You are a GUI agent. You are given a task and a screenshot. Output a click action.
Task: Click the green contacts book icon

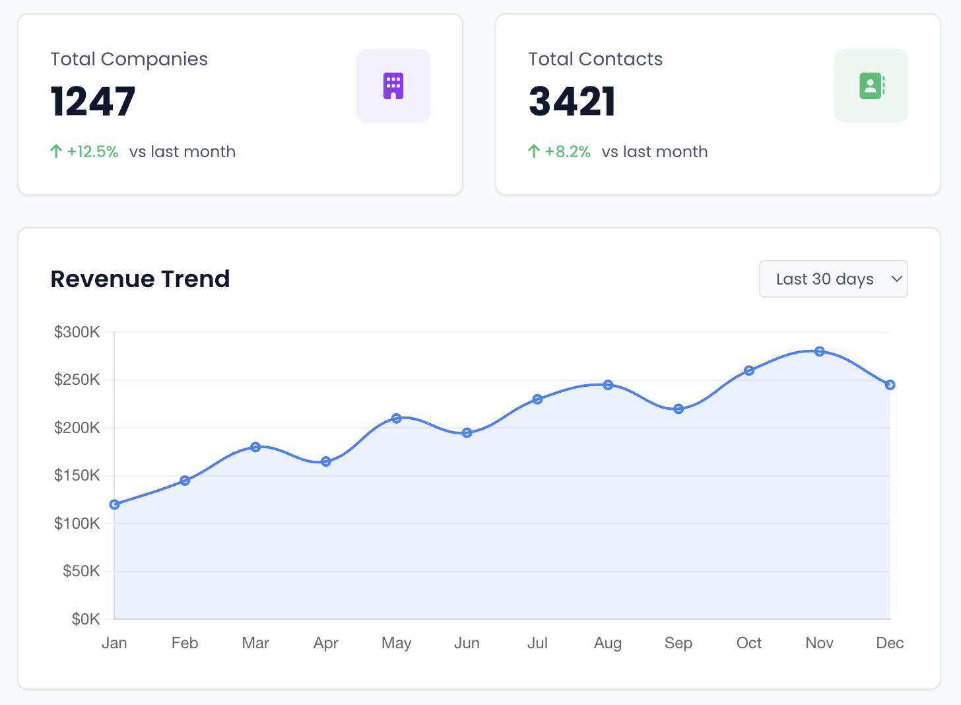(871, 86)
